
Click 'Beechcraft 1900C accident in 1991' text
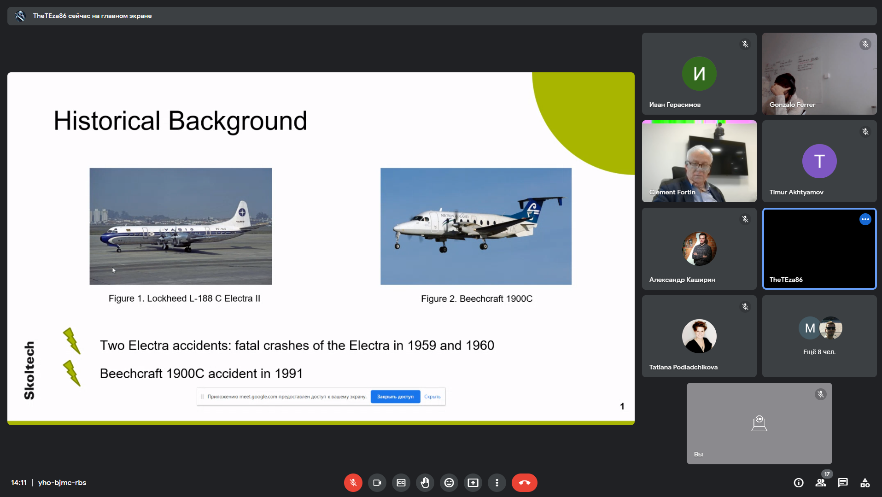click(201, 374)
